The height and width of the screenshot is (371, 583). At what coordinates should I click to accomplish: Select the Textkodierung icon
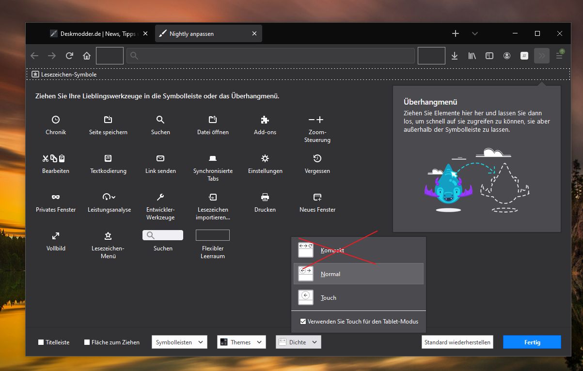point(108,158)
